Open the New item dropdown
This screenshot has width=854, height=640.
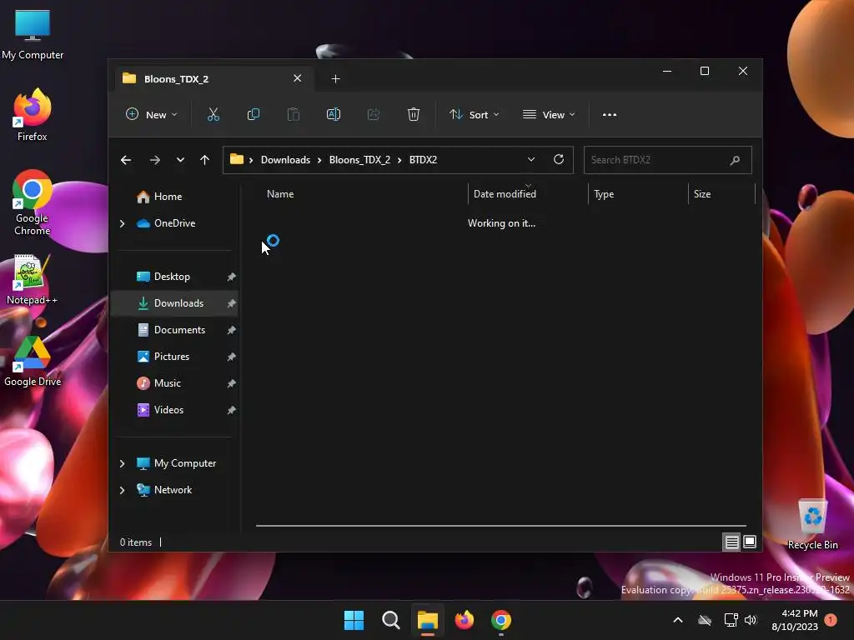click(152, 115)
